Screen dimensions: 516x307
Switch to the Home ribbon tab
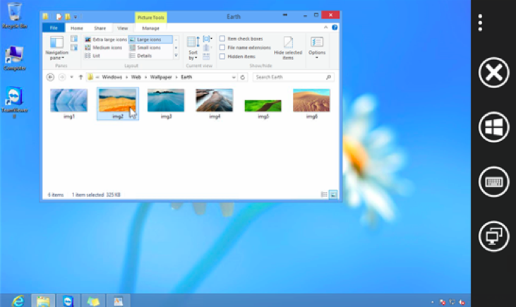coord(77,28)
